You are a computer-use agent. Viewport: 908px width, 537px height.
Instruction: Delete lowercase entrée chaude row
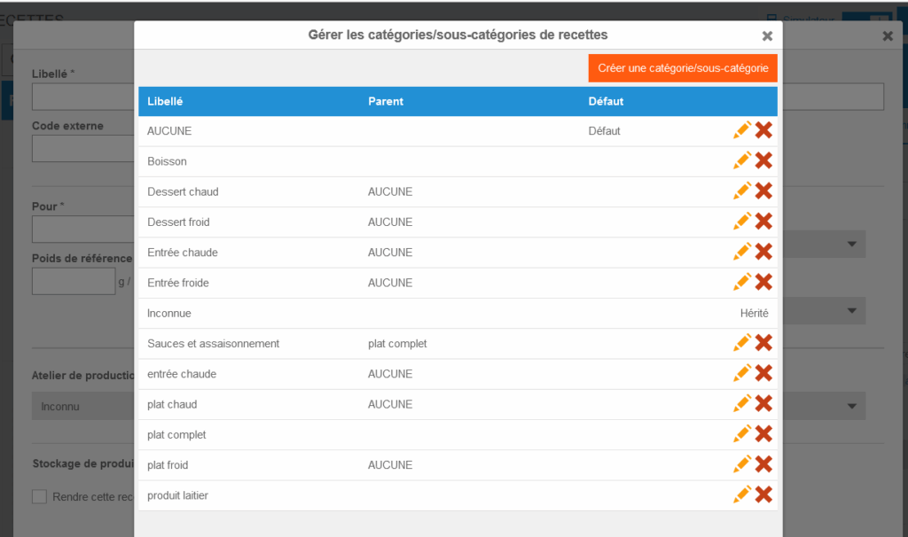click(763, 373)
